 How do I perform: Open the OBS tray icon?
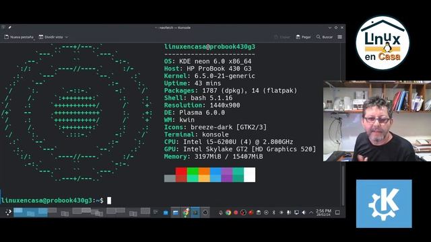point(243,212)
